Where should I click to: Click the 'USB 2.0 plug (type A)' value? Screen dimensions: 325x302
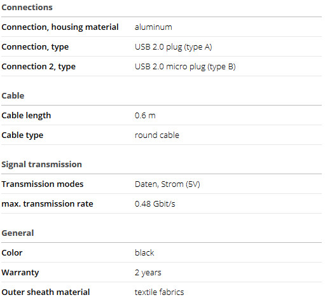(x=174, y=47)
